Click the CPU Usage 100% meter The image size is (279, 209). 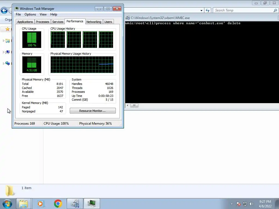pos(32,39)
